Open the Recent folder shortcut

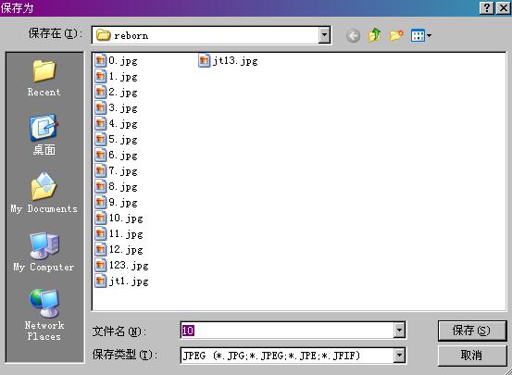[x=44, y=78]
